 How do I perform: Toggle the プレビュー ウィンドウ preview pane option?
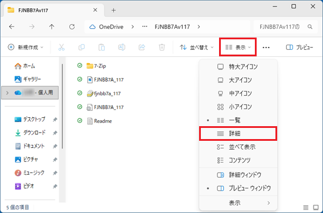pos(238,188)
